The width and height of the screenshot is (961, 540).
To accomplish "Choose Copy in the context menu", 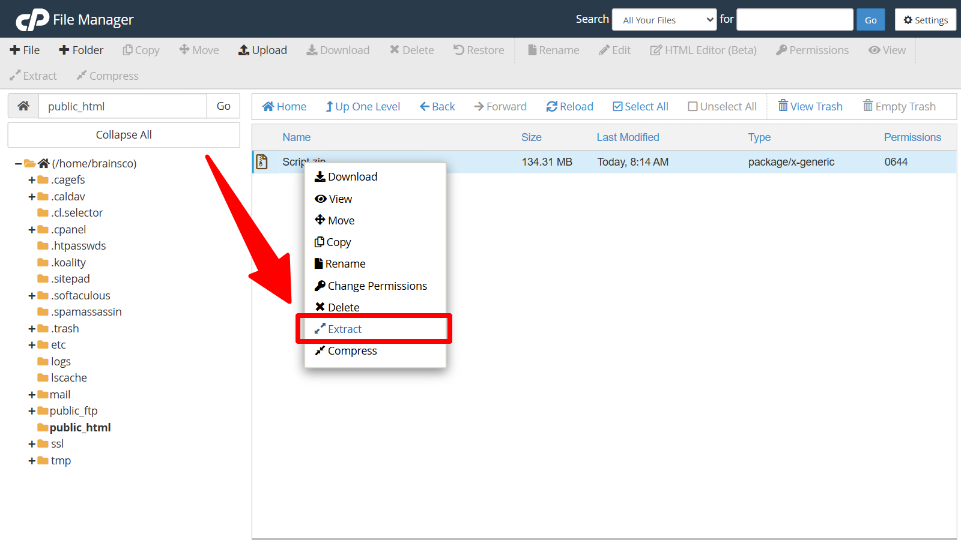I will point(333,242).
